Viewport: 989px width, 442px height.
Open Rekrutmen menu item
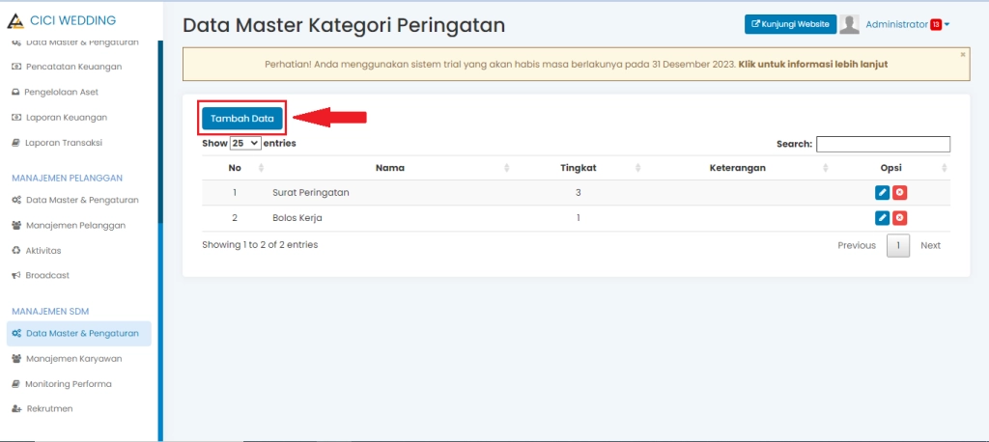(42, 408)
